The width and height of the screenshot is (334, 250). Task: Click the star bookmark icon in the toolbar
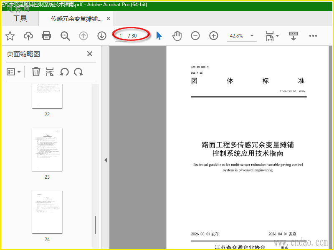[10, 36]
